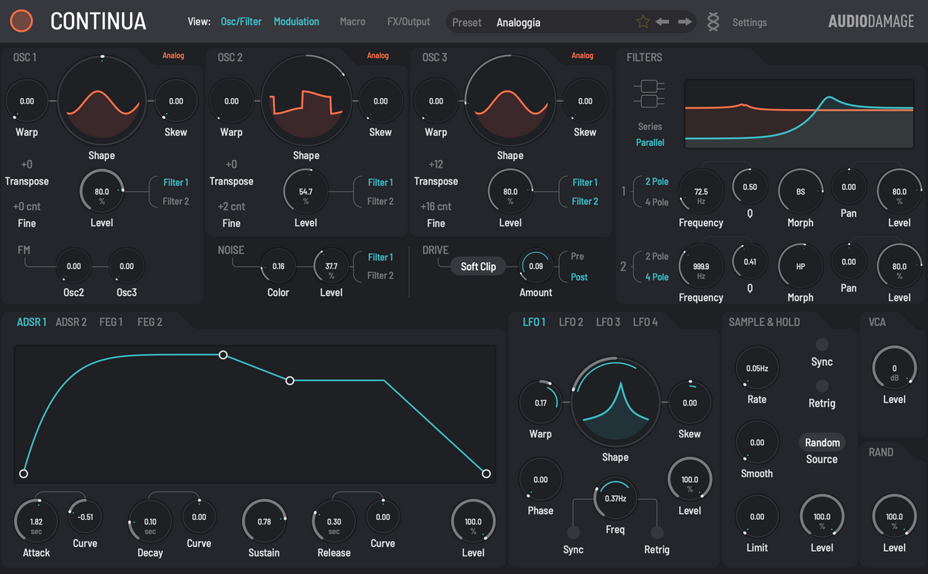
Task: Click the Filter 1 Frequency knob
Action: [x=701, y=192]
